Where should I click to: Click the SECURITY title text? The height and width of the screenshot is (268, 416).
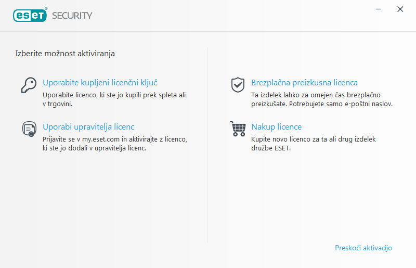[x=72, y=16]
